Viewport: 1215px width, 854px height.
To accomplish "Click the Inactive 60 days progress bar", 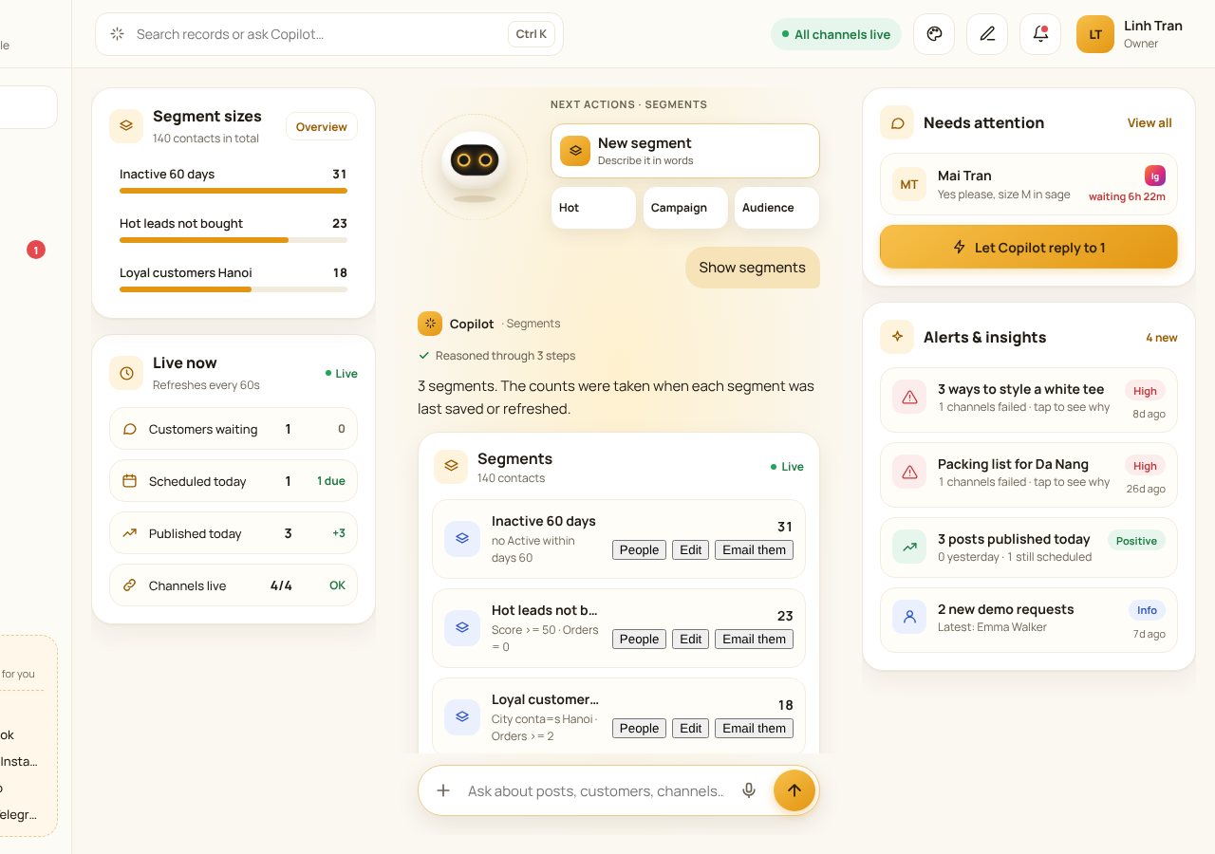I will click(x=234, y=191).
